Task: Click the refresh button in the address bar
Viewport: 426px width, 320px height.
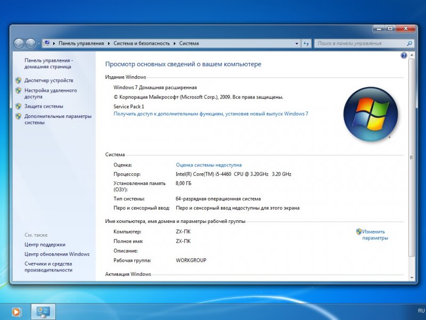Action: tap(306, 44)
